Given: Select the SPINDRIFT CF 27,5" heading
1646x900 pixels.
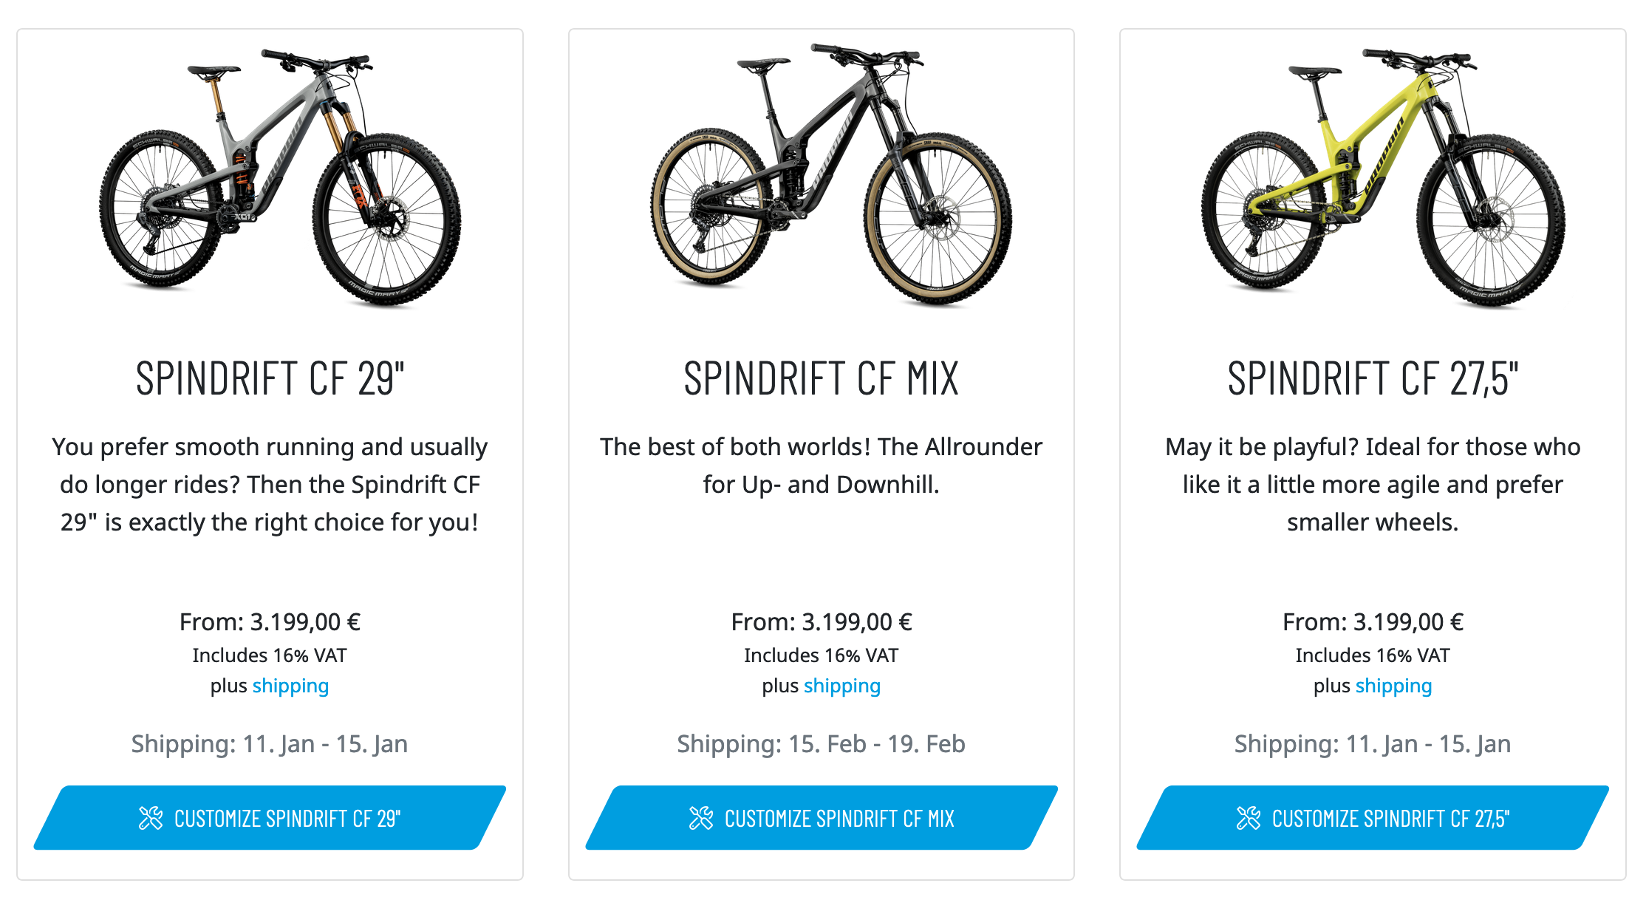Looking at the screenshot, I should (x=1373, y=378).
